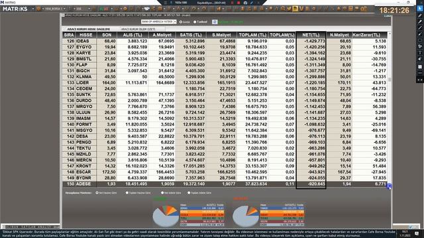Image resolution: width=424 pixels, height=238 pixels.
Task: Select the rectangle shape annotation tool
Action: 419,40
